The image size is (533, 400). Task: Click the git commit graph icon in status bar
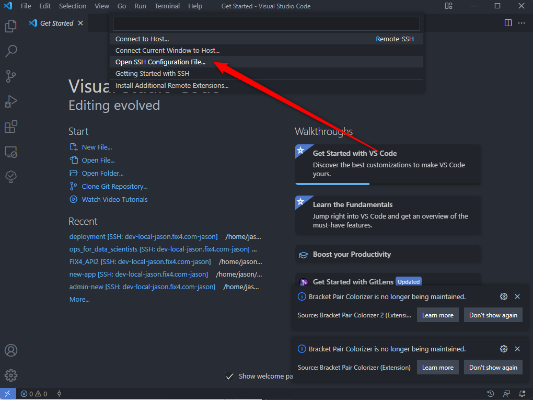pos(59,394)
